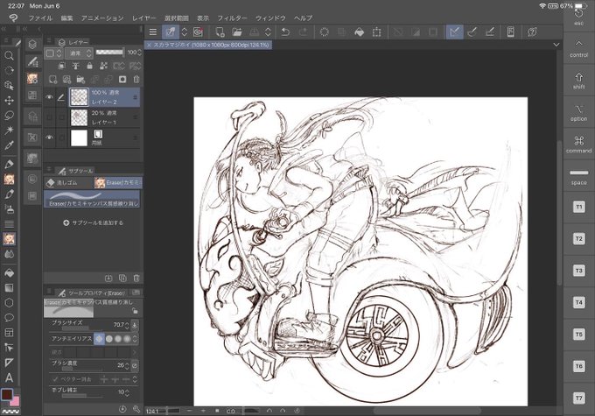
Task: Create new raster layer icon in Layer panel
Action: tap(52, 80)
